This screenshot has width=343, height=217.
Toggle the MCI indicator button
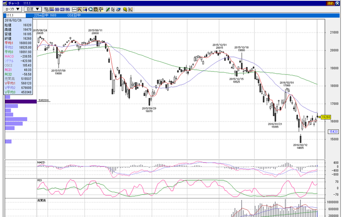(62, 9)
